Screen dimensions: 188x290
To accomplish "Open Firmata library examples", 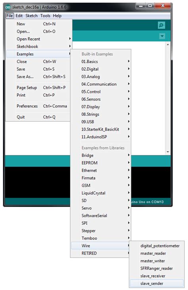I will (101, 178).
